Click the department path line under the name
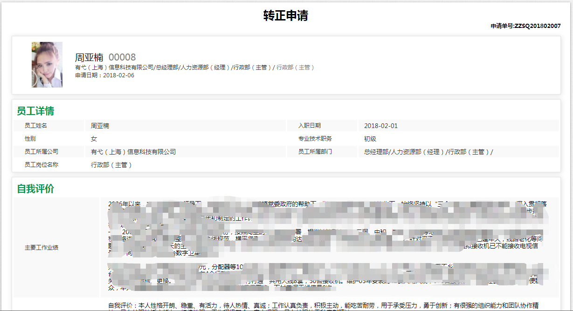 click(x=194, y=68)
